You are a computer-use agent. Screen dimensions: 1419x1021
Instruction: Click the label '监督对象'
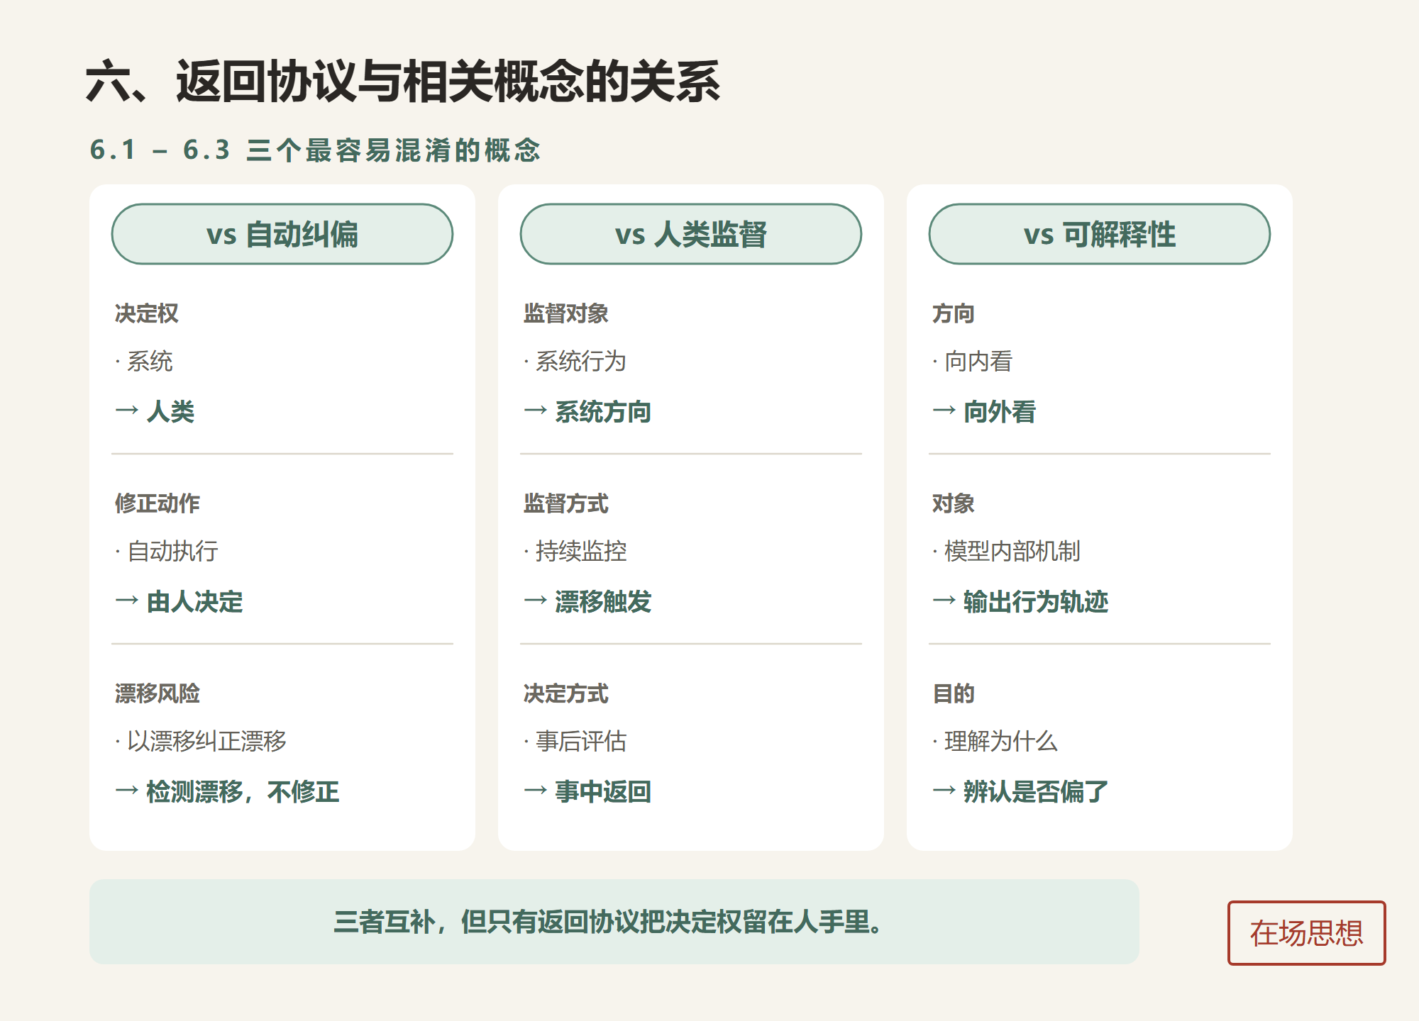(566, 313)
